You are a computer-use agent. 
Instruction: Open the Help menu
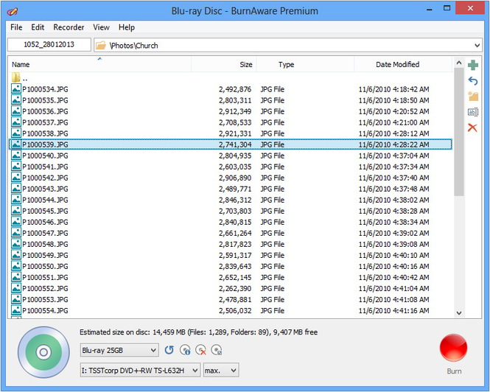point(127,27)
